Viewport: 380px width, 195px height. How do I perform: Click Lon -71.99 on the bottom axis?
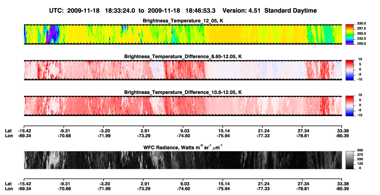pos(105,189)
